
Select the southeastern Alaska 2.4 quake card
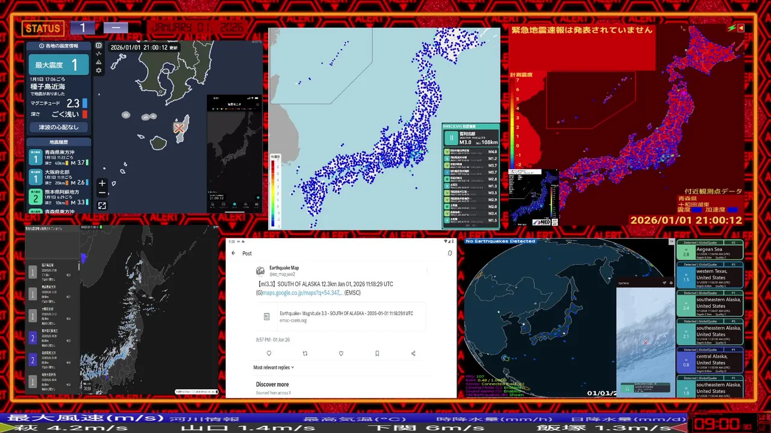(x=710, y=304)
